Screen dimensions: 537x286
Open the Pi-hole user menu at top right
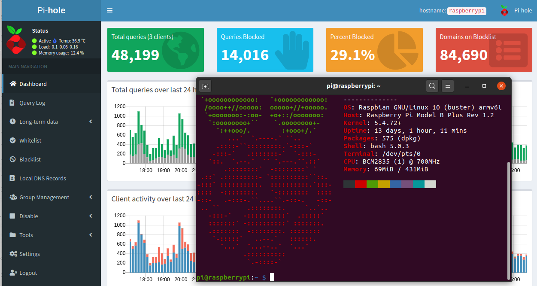(x=516, y=11)
